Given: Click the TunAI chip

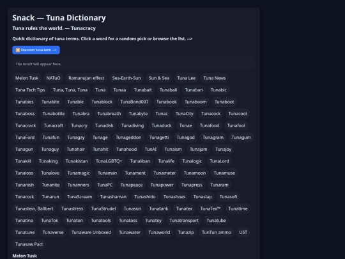Looking at the screenshot, I should [x=151, y=149].
